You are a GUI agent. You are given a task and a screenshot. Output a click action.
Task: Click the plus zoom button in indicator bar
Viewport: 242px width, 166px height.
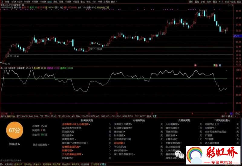(x=236, y=116)
